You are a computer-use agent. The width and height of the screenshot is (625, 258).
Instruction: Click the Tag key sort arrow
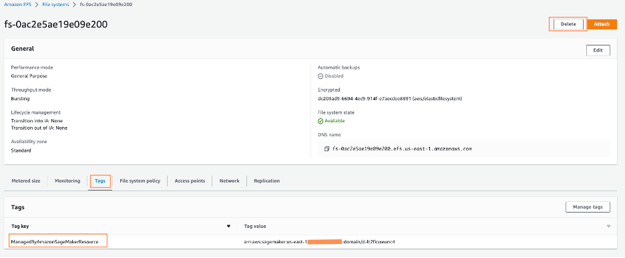[x=228, y=227]
